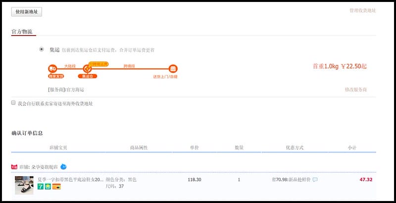Click the 首重1.0kg ¥22.50起 price text
Screen dimensions: 396x203
coord(340,66)
